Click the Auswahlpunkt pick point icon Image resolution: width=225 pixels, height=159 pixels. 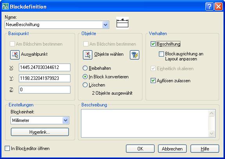[15, 55]
